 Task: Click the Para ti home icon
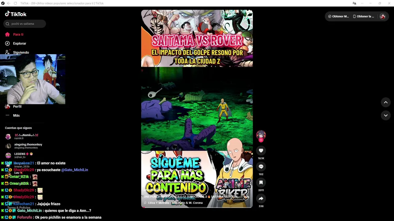tap(7, 34)
